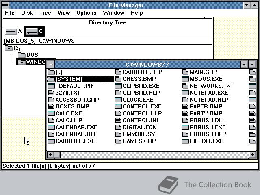Maximize the C:\WINDOWS\*.* window
This screenshot has height=195, width=260.
[x=252, y=65]
